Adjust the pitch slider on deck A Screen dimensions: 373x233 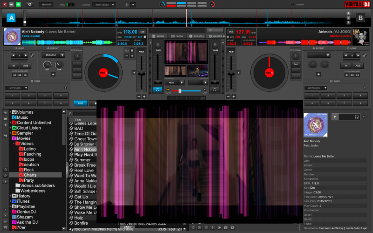(x=142, y=74)
